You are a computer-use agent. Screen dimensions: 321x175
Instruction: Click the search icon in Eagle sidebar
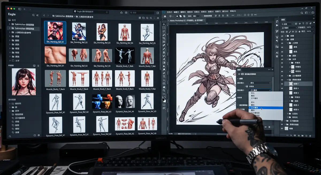33,15
